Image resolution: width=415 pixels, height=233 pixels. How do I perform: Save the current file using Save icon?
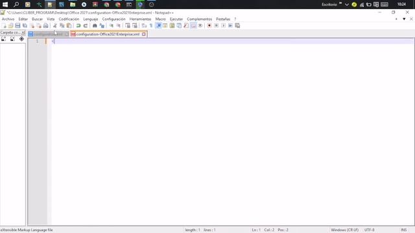pos(18,26)
